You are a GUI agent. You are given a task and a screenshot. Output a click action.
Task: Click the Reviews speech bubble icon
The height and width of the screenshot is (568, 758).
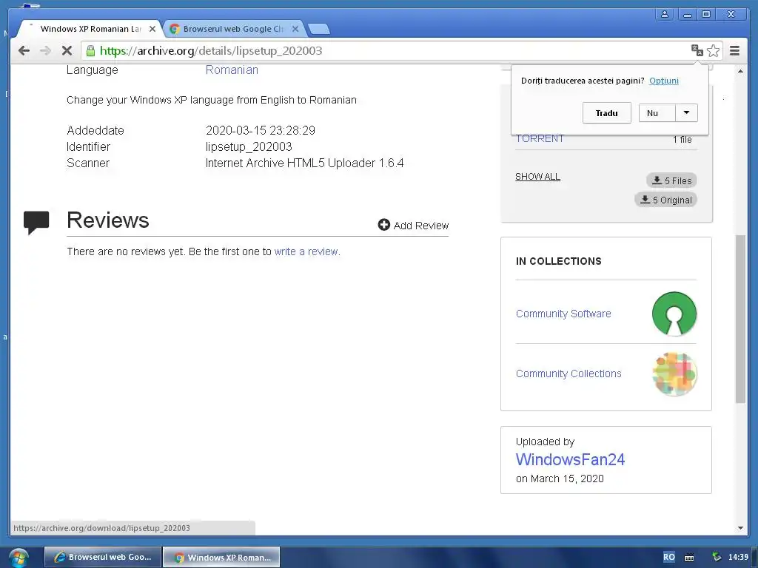click(x=36, y=223)
